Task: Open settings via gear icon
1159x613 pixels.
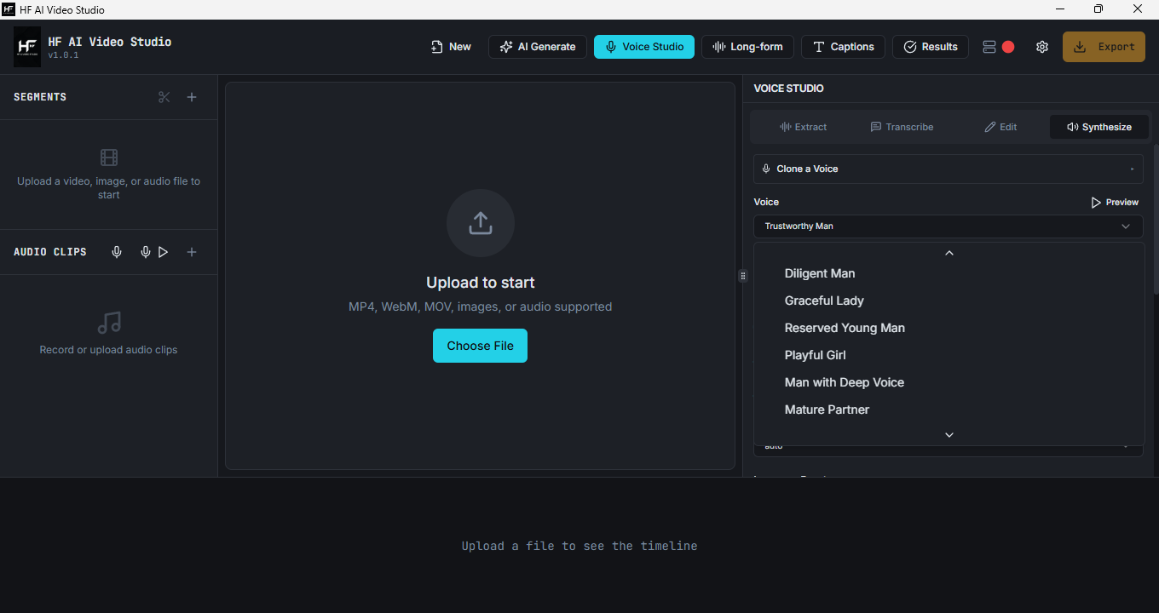Action: point(1042,47)
